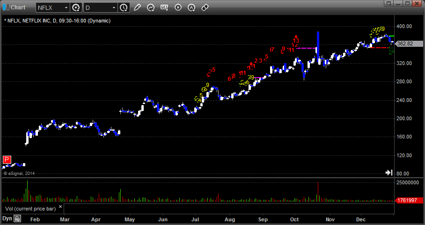Minimize the Chart window
425x225 pixels.
coord(398,3)
